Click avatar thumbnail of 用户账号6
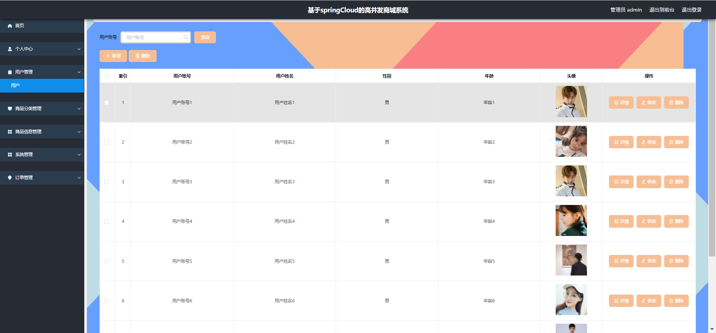716x333 pixels. [x=571, y=300]
